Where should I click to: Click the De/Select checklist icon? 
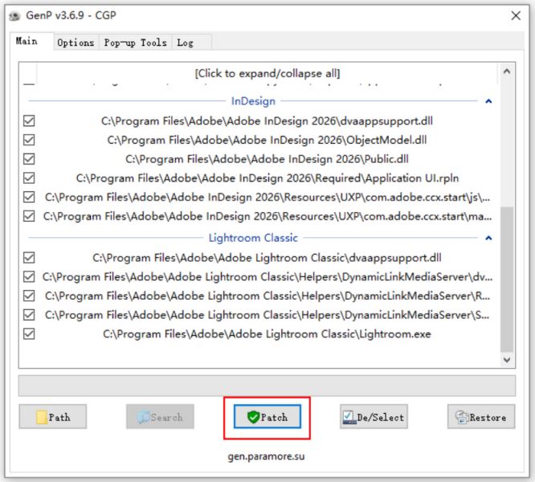click(x=349, y=417)
